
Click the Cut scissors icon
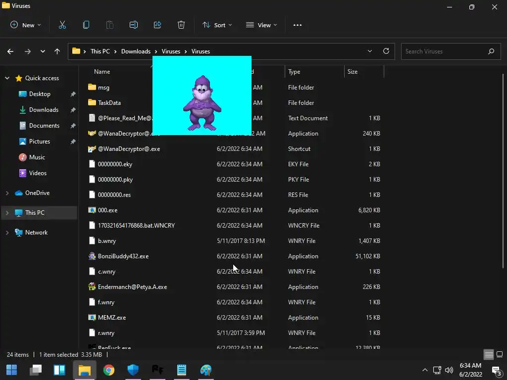[x=62, y=25]
